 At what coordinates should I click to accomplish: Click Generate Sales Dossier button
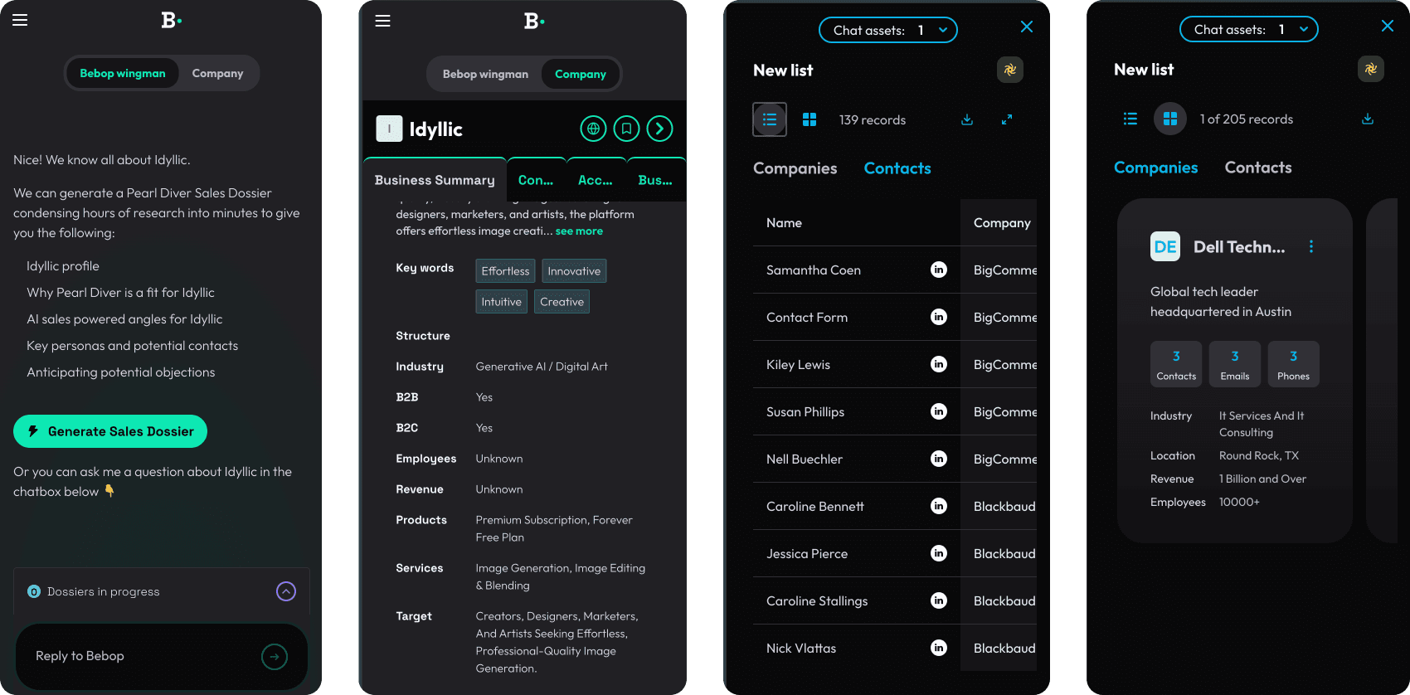110,431
